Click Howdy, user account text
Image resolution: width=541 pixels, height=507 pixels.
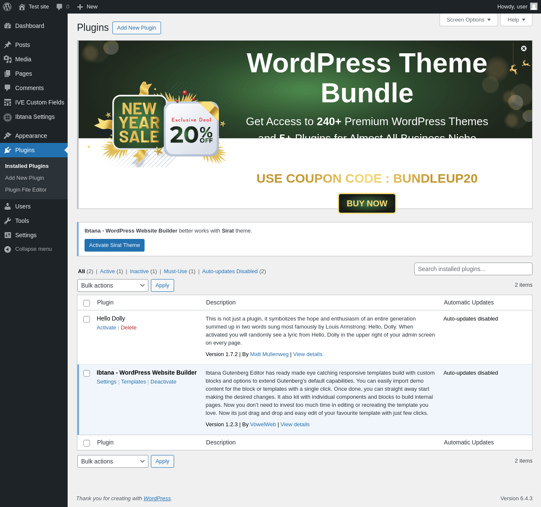(512, 7)
